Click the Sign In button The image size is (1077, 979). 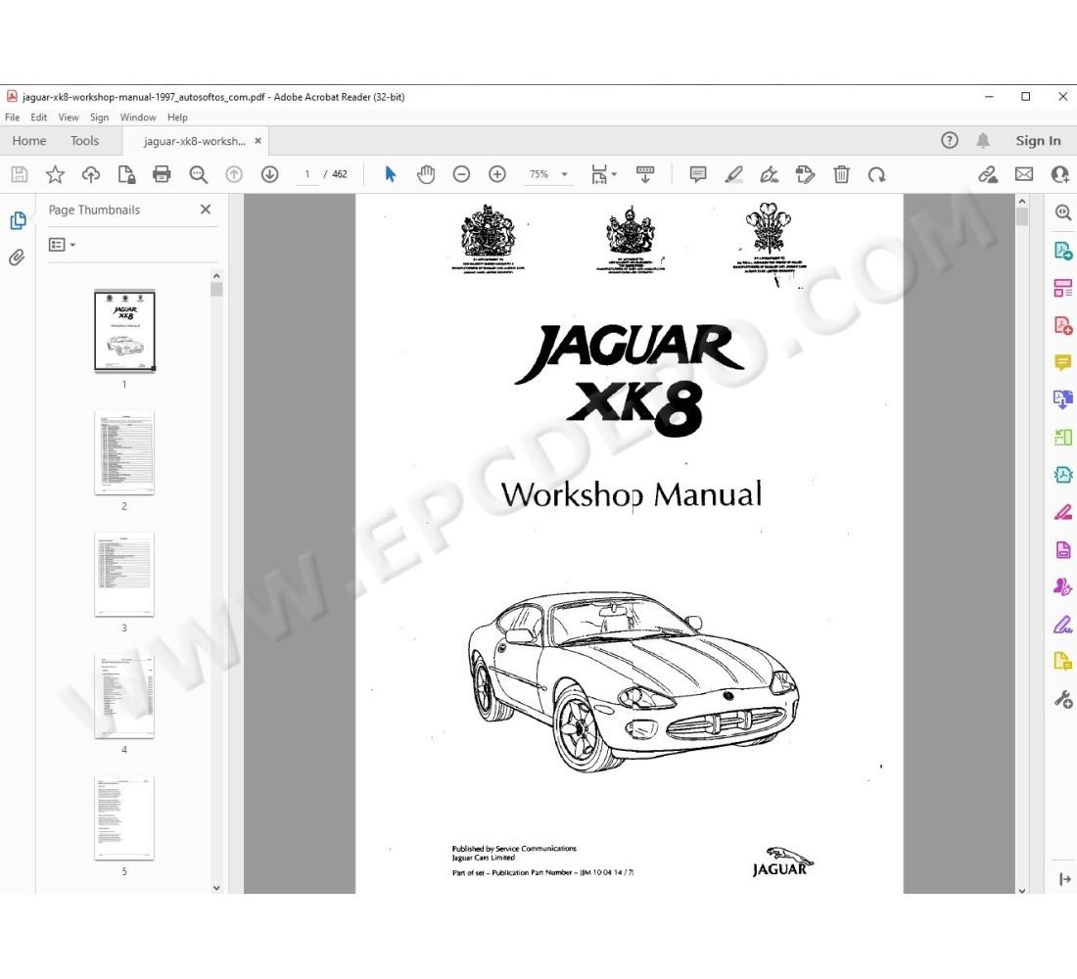point(1038,141)
